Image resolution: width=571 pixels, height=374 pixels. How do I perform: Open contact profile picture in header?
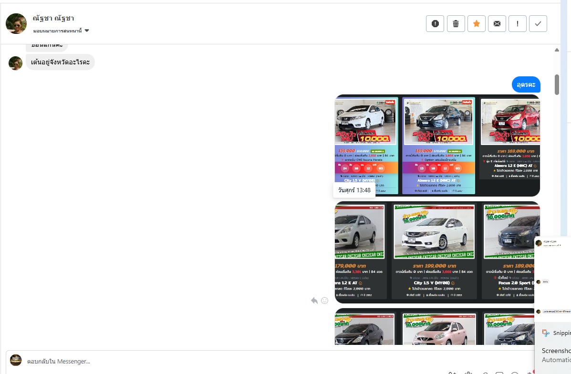(16, 24)
